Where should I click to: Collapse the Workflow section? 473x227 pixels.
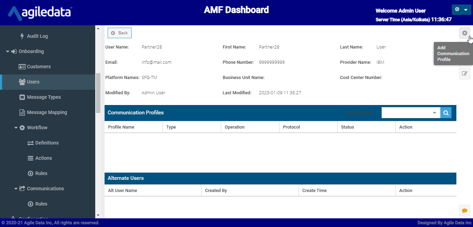tap(16, 128)
